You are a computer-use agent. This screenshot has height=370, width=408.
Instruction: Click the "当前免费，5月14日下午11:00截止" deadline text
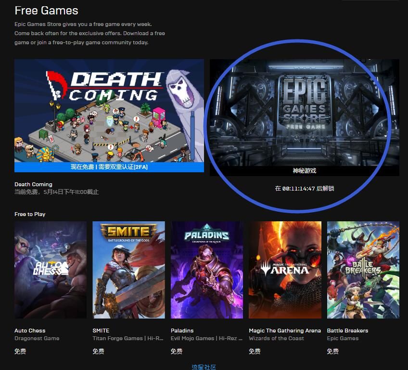pyautogui.click(x=56, y=192)
